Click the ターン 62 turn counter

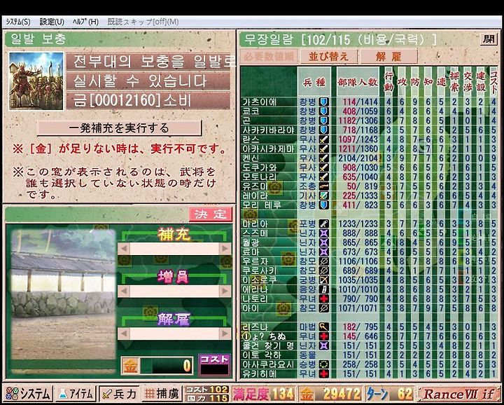coord(390,394)
